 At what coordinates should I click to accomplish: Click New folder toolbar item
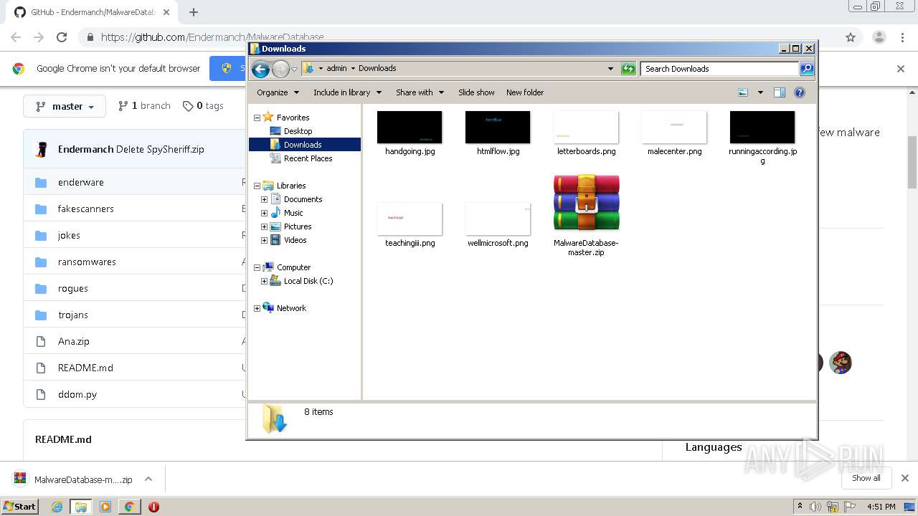pos(525,92)
